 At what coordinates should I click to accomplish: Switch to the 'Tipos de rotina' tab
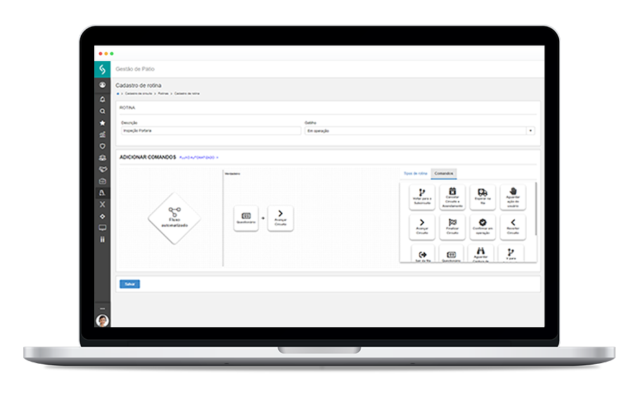coord(415,173)
